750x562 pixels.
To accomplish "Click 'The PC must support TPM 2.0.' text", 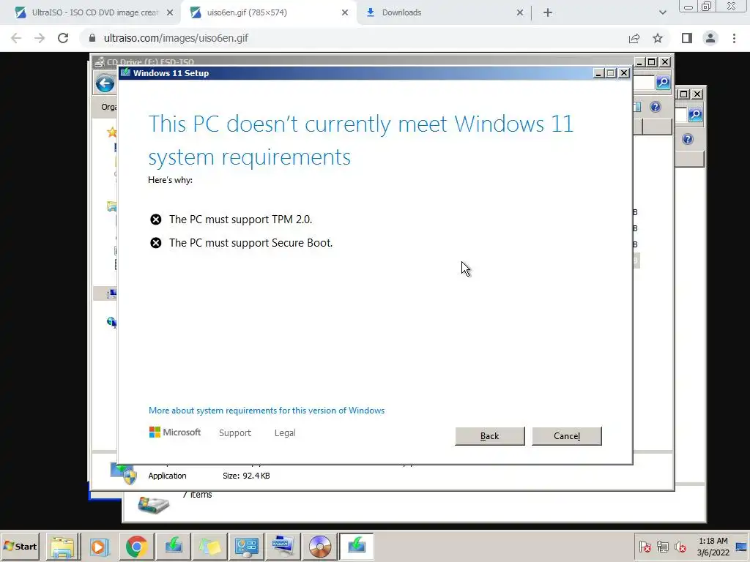I will pos(240,220).
